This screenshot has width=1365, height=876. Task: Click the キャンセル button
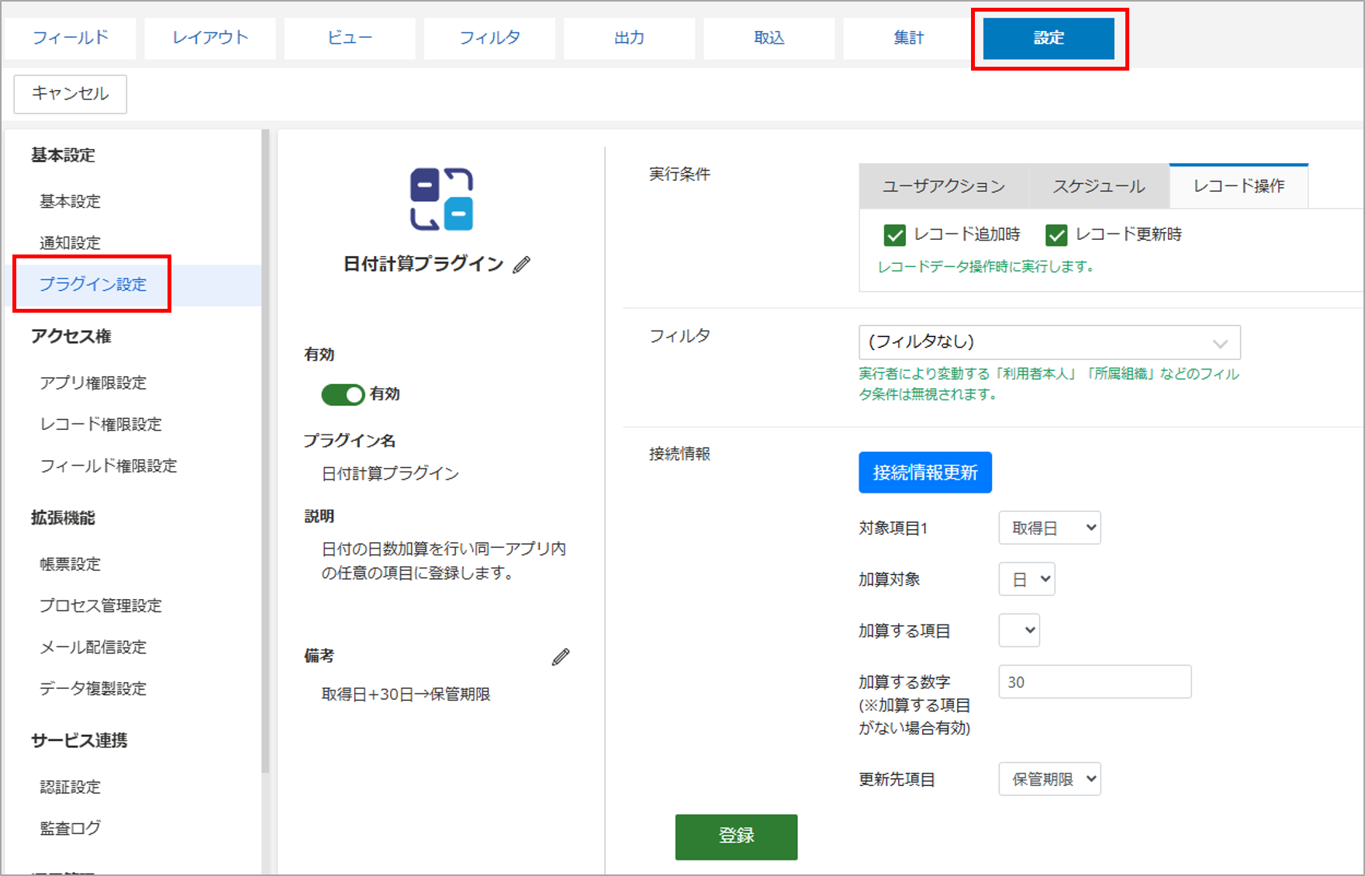71,94
